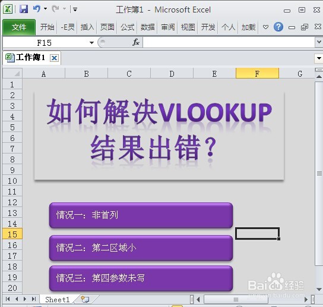Switch to the 公式 ribbon tab

coord(127,27)
